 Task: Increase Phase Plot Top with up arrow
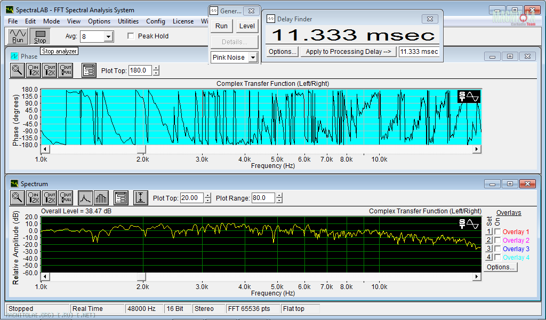point(156,68)
